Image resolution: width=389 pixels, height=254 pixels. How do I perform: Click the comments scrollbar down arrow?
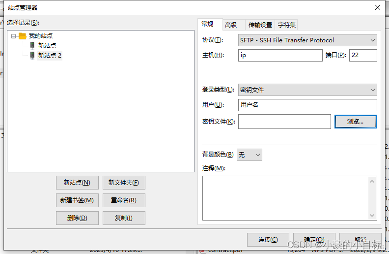click(x=372, y=216)
